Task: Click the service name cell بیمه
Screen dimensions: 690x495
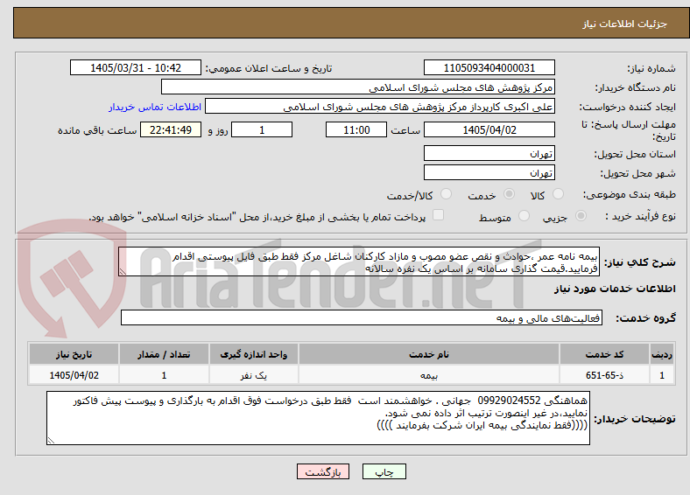Action: point(429,375)
